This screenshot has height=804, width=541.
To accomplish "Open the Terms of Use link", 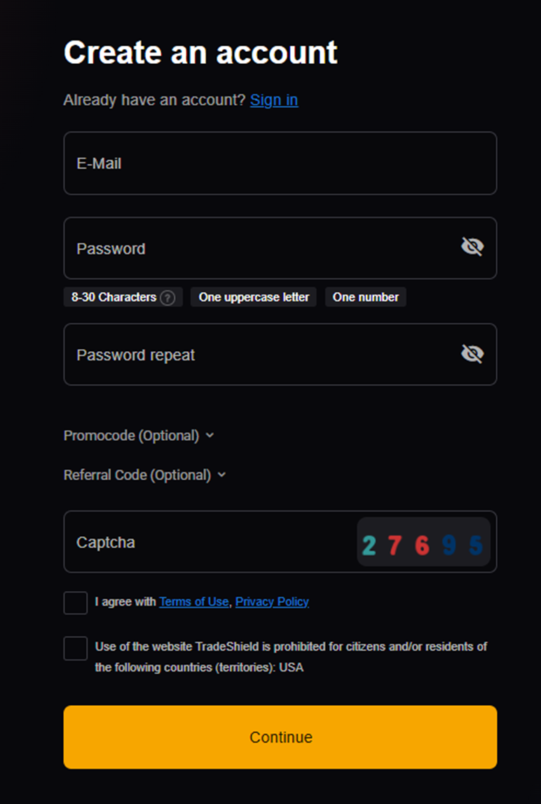I will pos(193,602).
